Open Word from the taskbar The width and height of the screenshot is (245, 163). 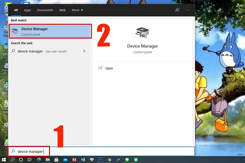[83, 160]
